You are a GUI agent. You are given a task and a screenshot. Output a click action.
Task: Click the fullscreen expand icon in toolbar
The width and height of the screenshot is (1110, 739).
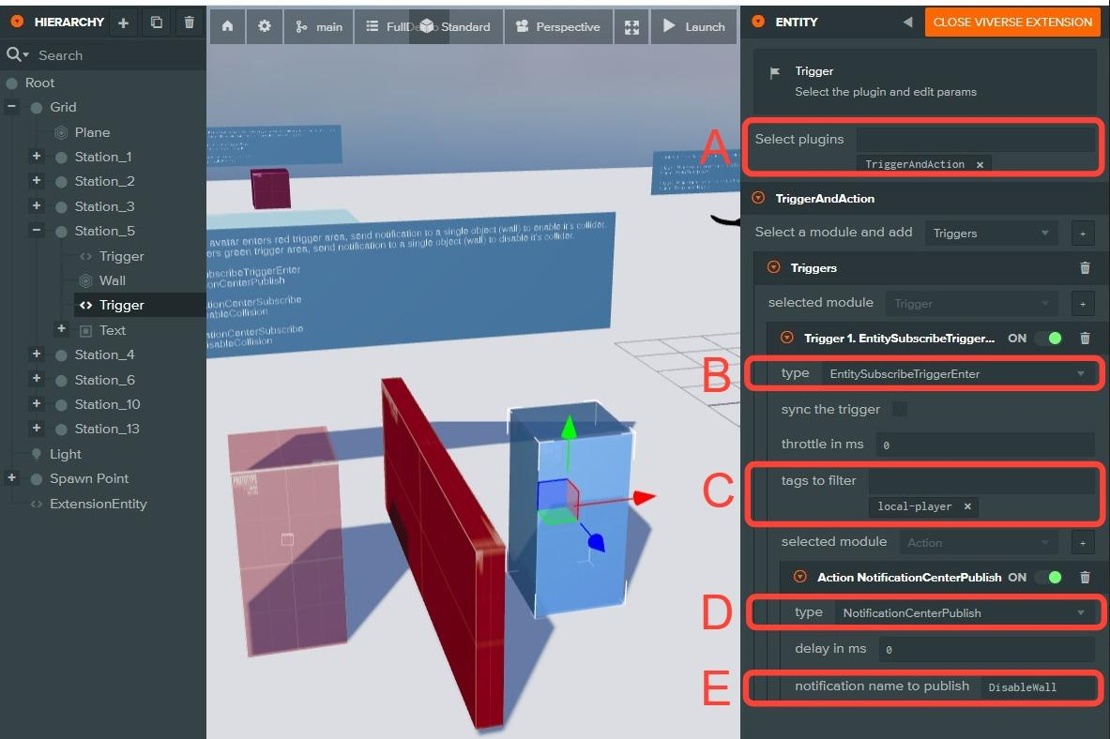coord(631,27)
